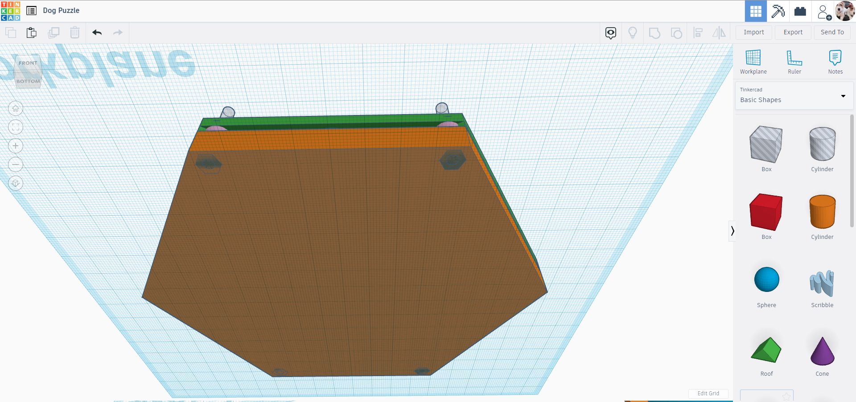Click the Export button

coord(793,32)
